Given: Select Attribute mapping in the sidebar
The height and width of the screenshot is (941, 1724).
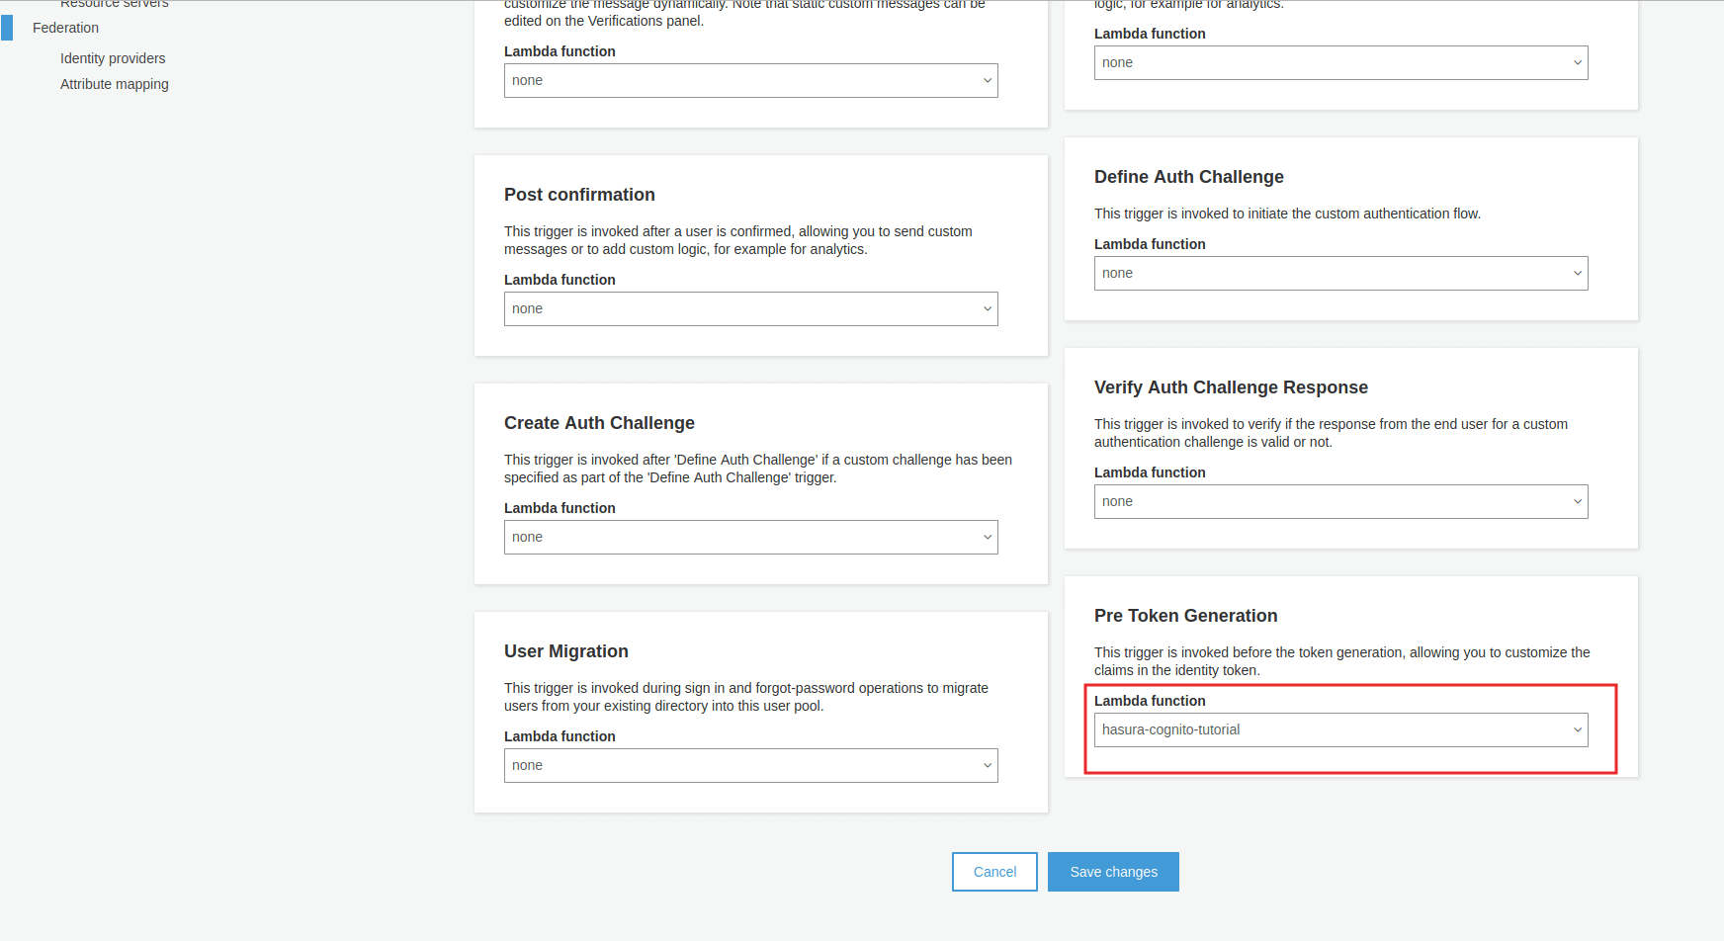Looking at the screenshot, I should [114, 84].
